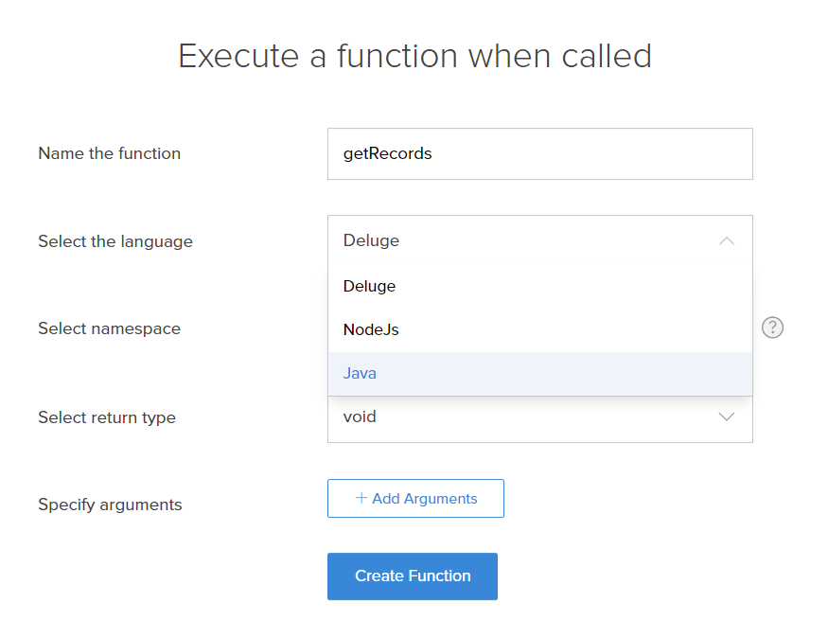Image resolution: width=828 pixels, height=620 pixels.
Task: Click the 'Specify arguments' label
Action: coord(110,505)
